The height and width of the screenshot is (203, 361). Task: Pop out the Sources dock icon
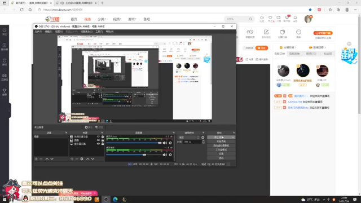coord(102,133)
